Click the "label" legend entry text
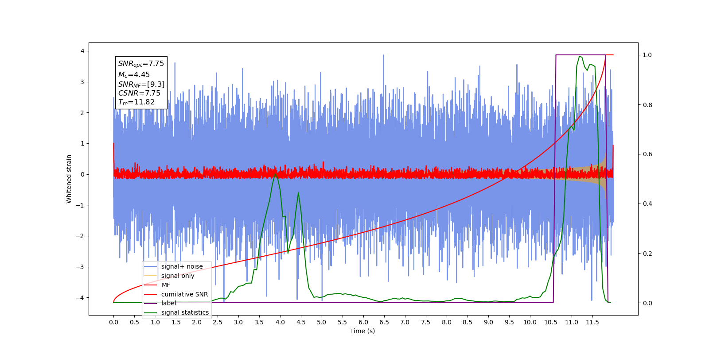The width and height of the screenshot is (709, 354). [169, 303]
